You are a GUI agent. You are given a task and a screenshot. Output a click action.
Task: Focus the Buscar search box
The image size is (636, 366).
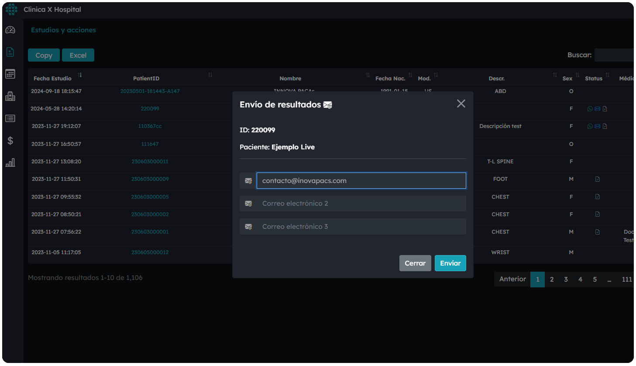[x=614, y=55]
